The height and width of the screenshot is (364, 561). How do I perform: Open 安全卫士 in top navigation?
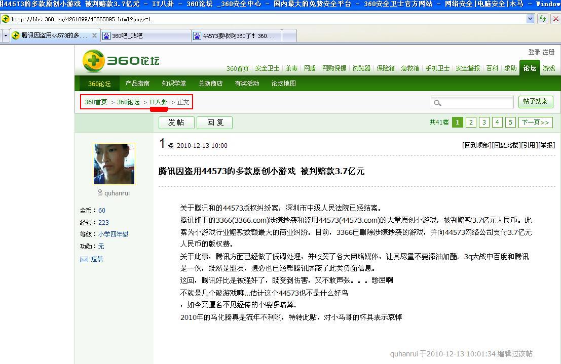[x=267, y=68]
